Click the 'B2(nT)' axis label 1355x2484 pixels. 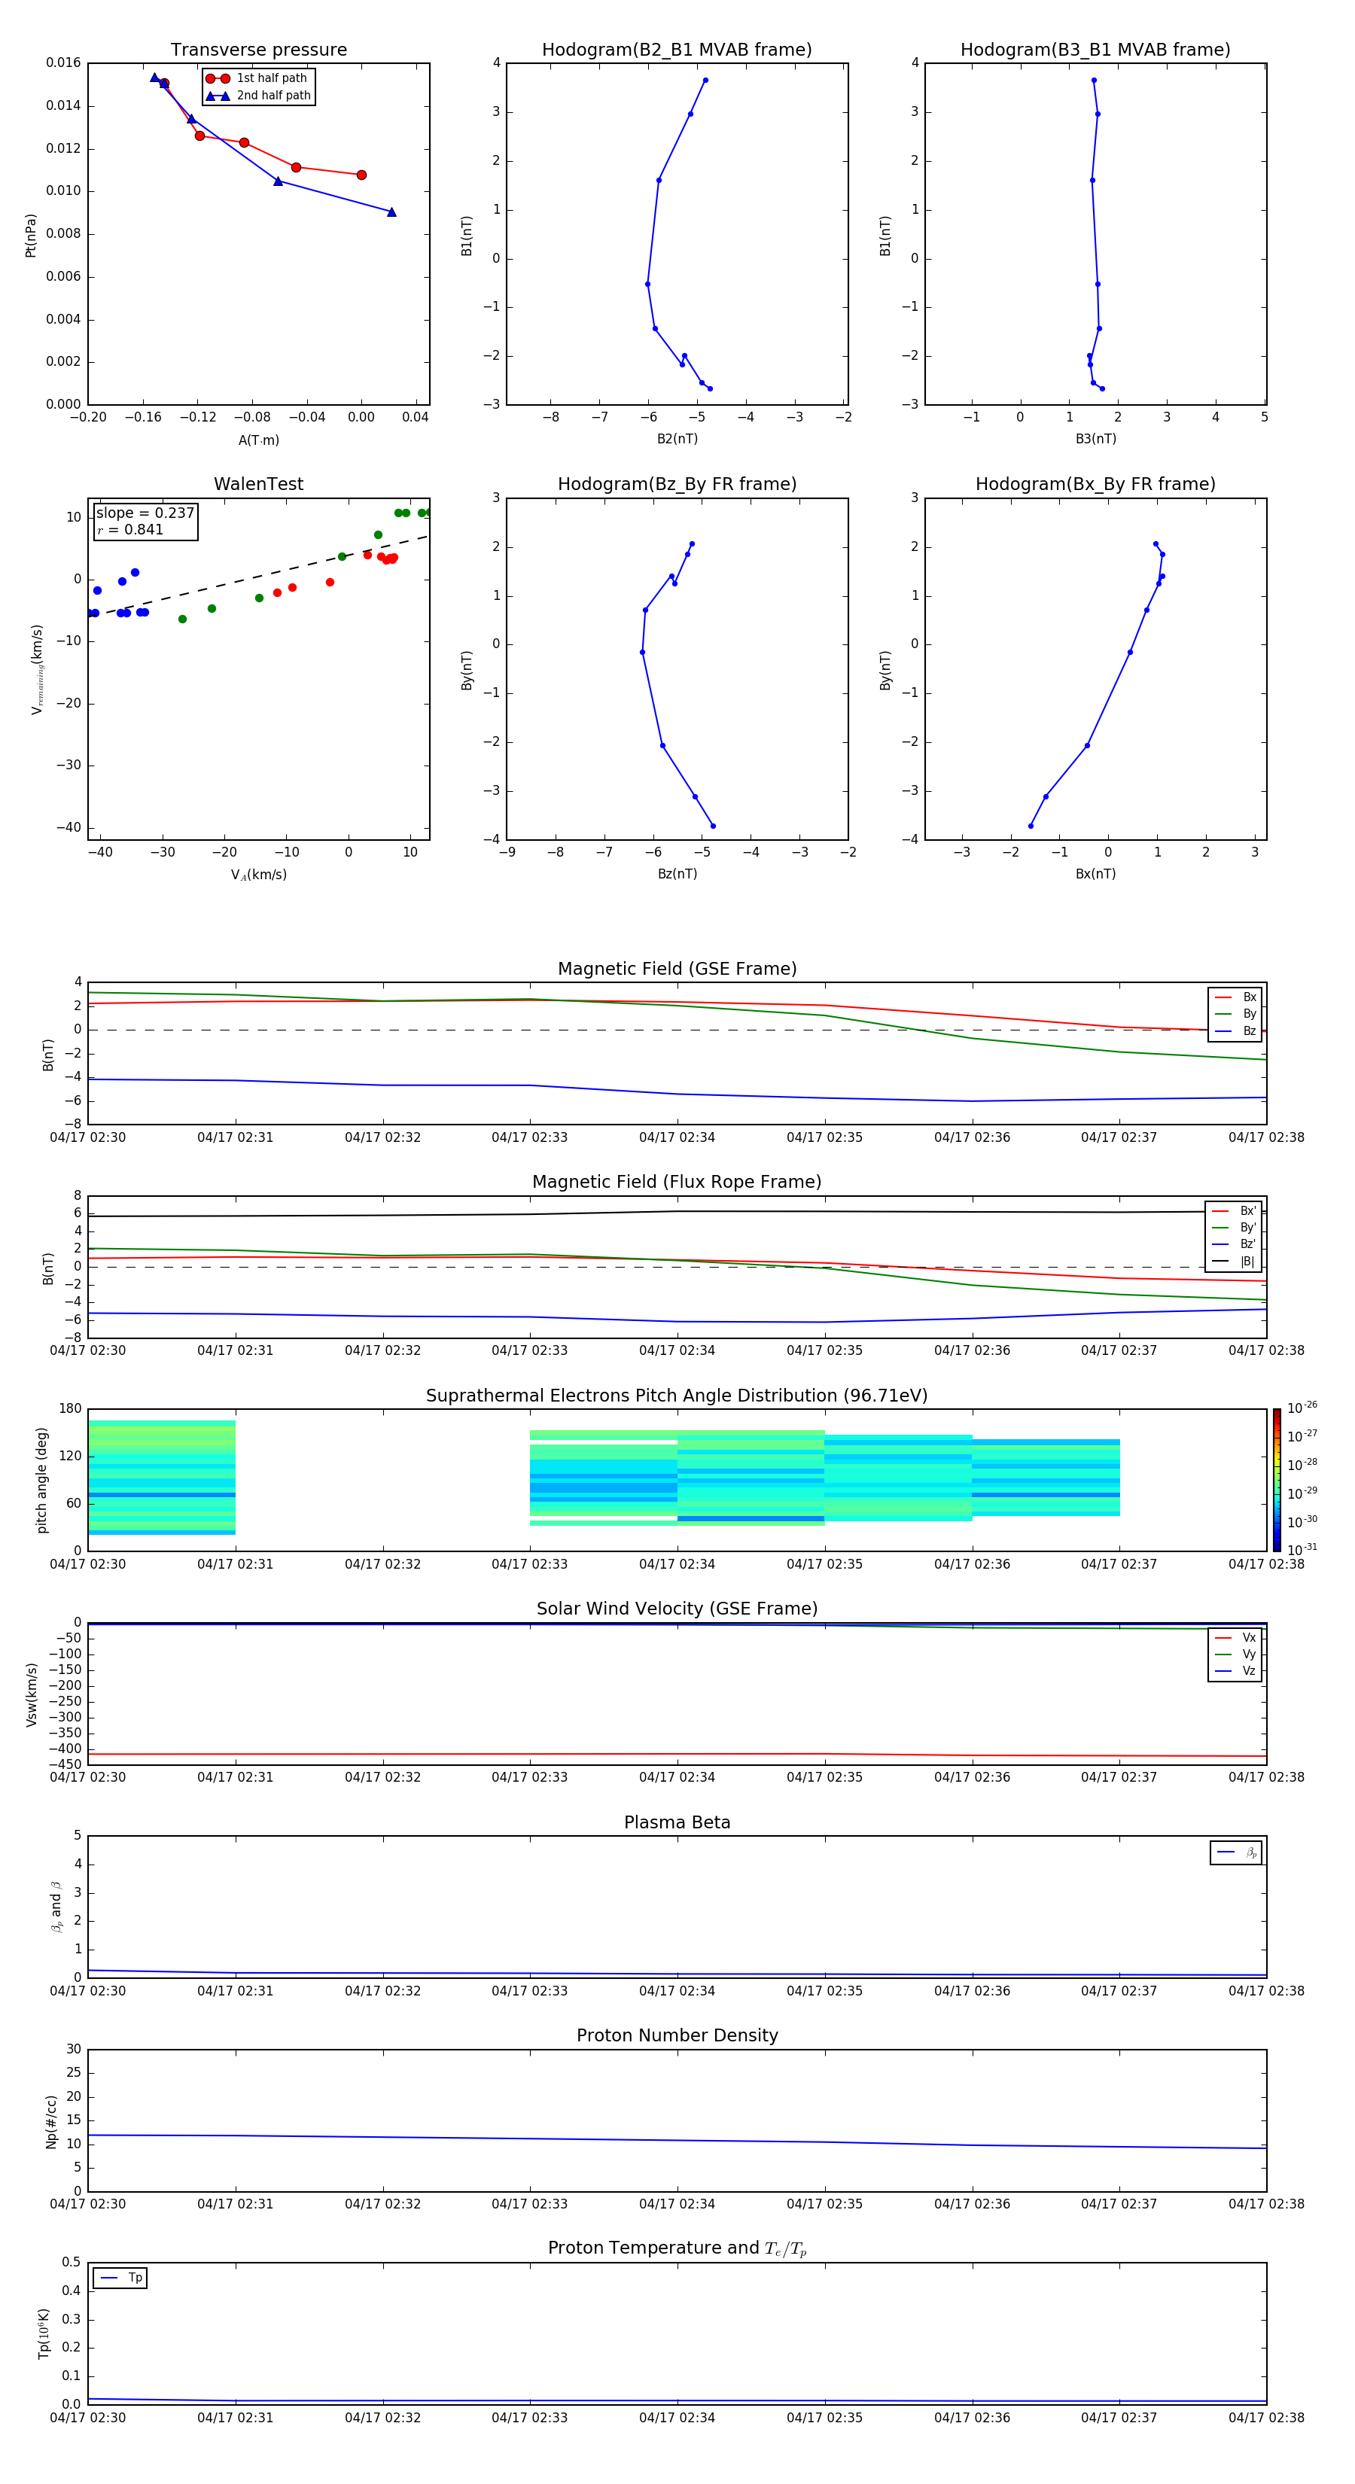(677, 439)
